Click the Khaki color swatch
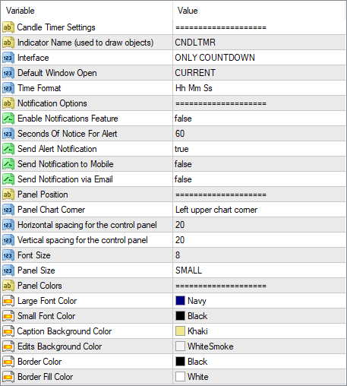Screen dimensions: 347x386 point(180,331)
